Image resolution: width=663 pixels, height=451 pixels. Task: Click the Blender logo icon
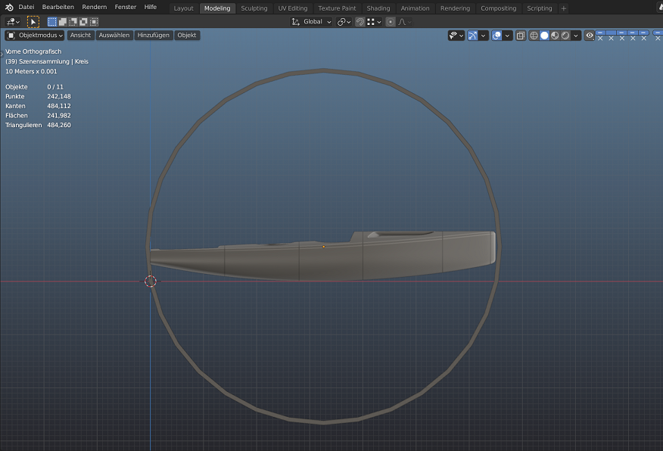(x=9, y=8)
